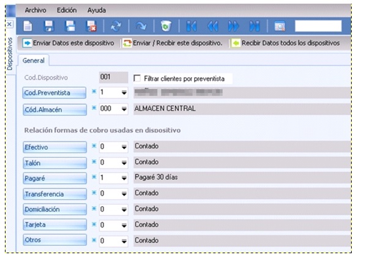Go to previous record using rewind icon
Image resolution: width=367 pixels, height=263 pixels.
coord(212,26)
